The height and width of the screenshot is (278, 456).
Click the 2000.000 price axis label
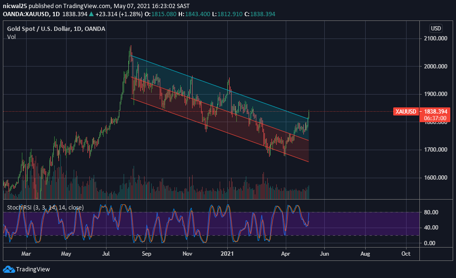(x=436, y=67)
